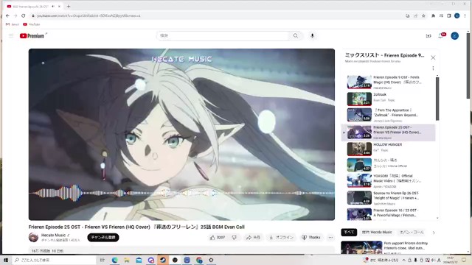Click the search magnifier button

[296, 36]
